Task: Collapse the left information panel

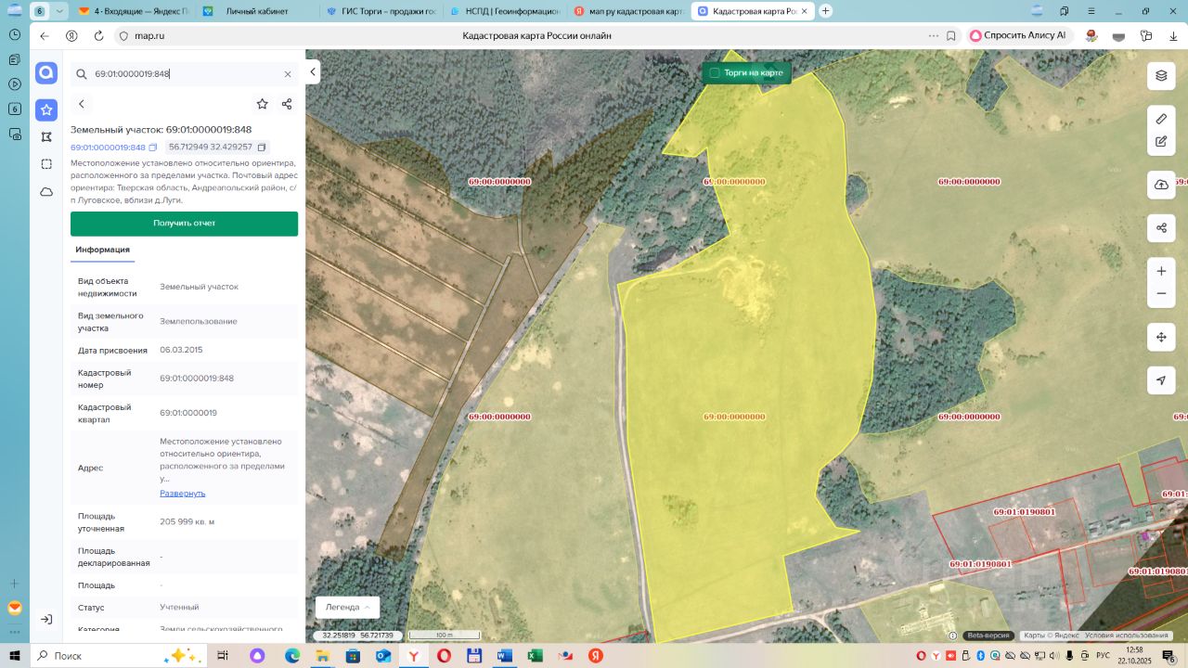Action: point(314,72)
